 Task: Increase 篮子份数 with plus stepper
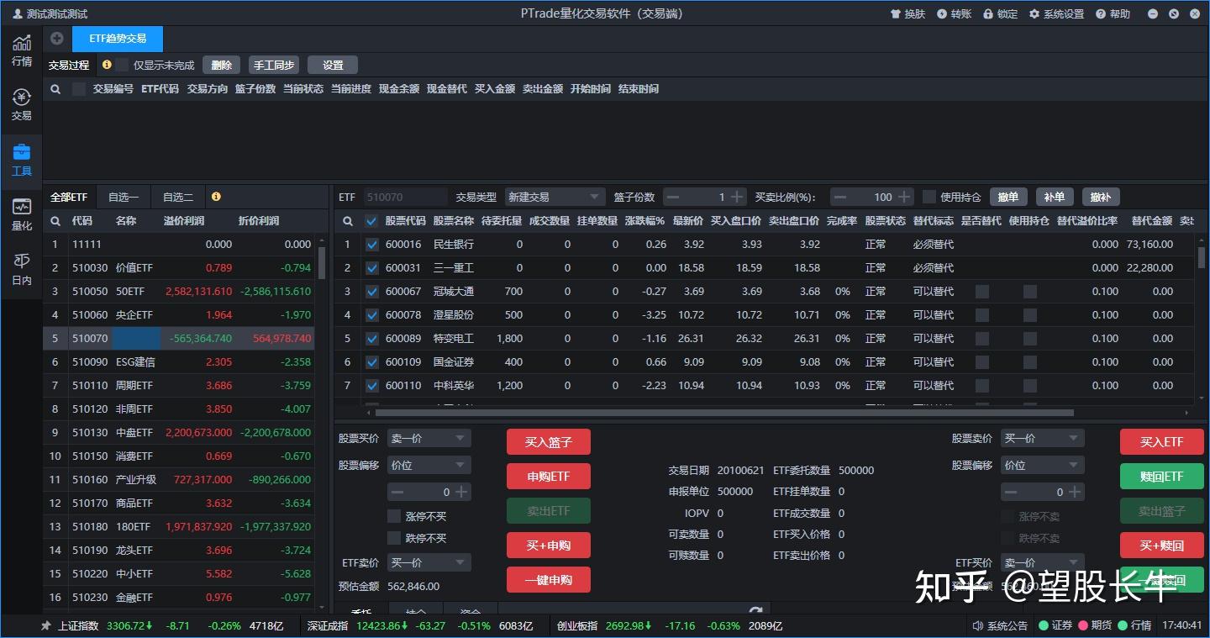737,197
